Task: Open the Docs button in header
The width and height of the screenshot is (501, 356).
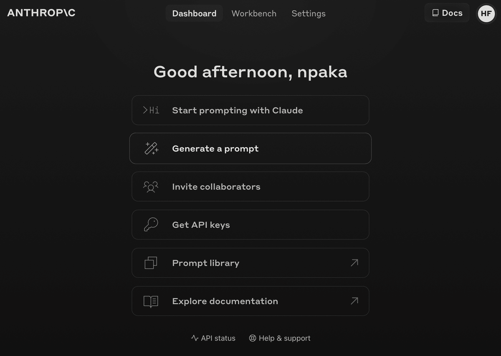Action: tap(447, 13)
